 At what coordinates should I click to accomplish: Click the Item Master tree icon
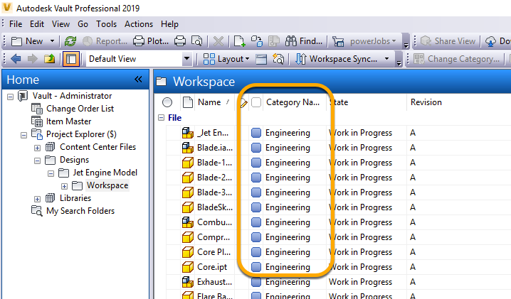coord(37,121)
